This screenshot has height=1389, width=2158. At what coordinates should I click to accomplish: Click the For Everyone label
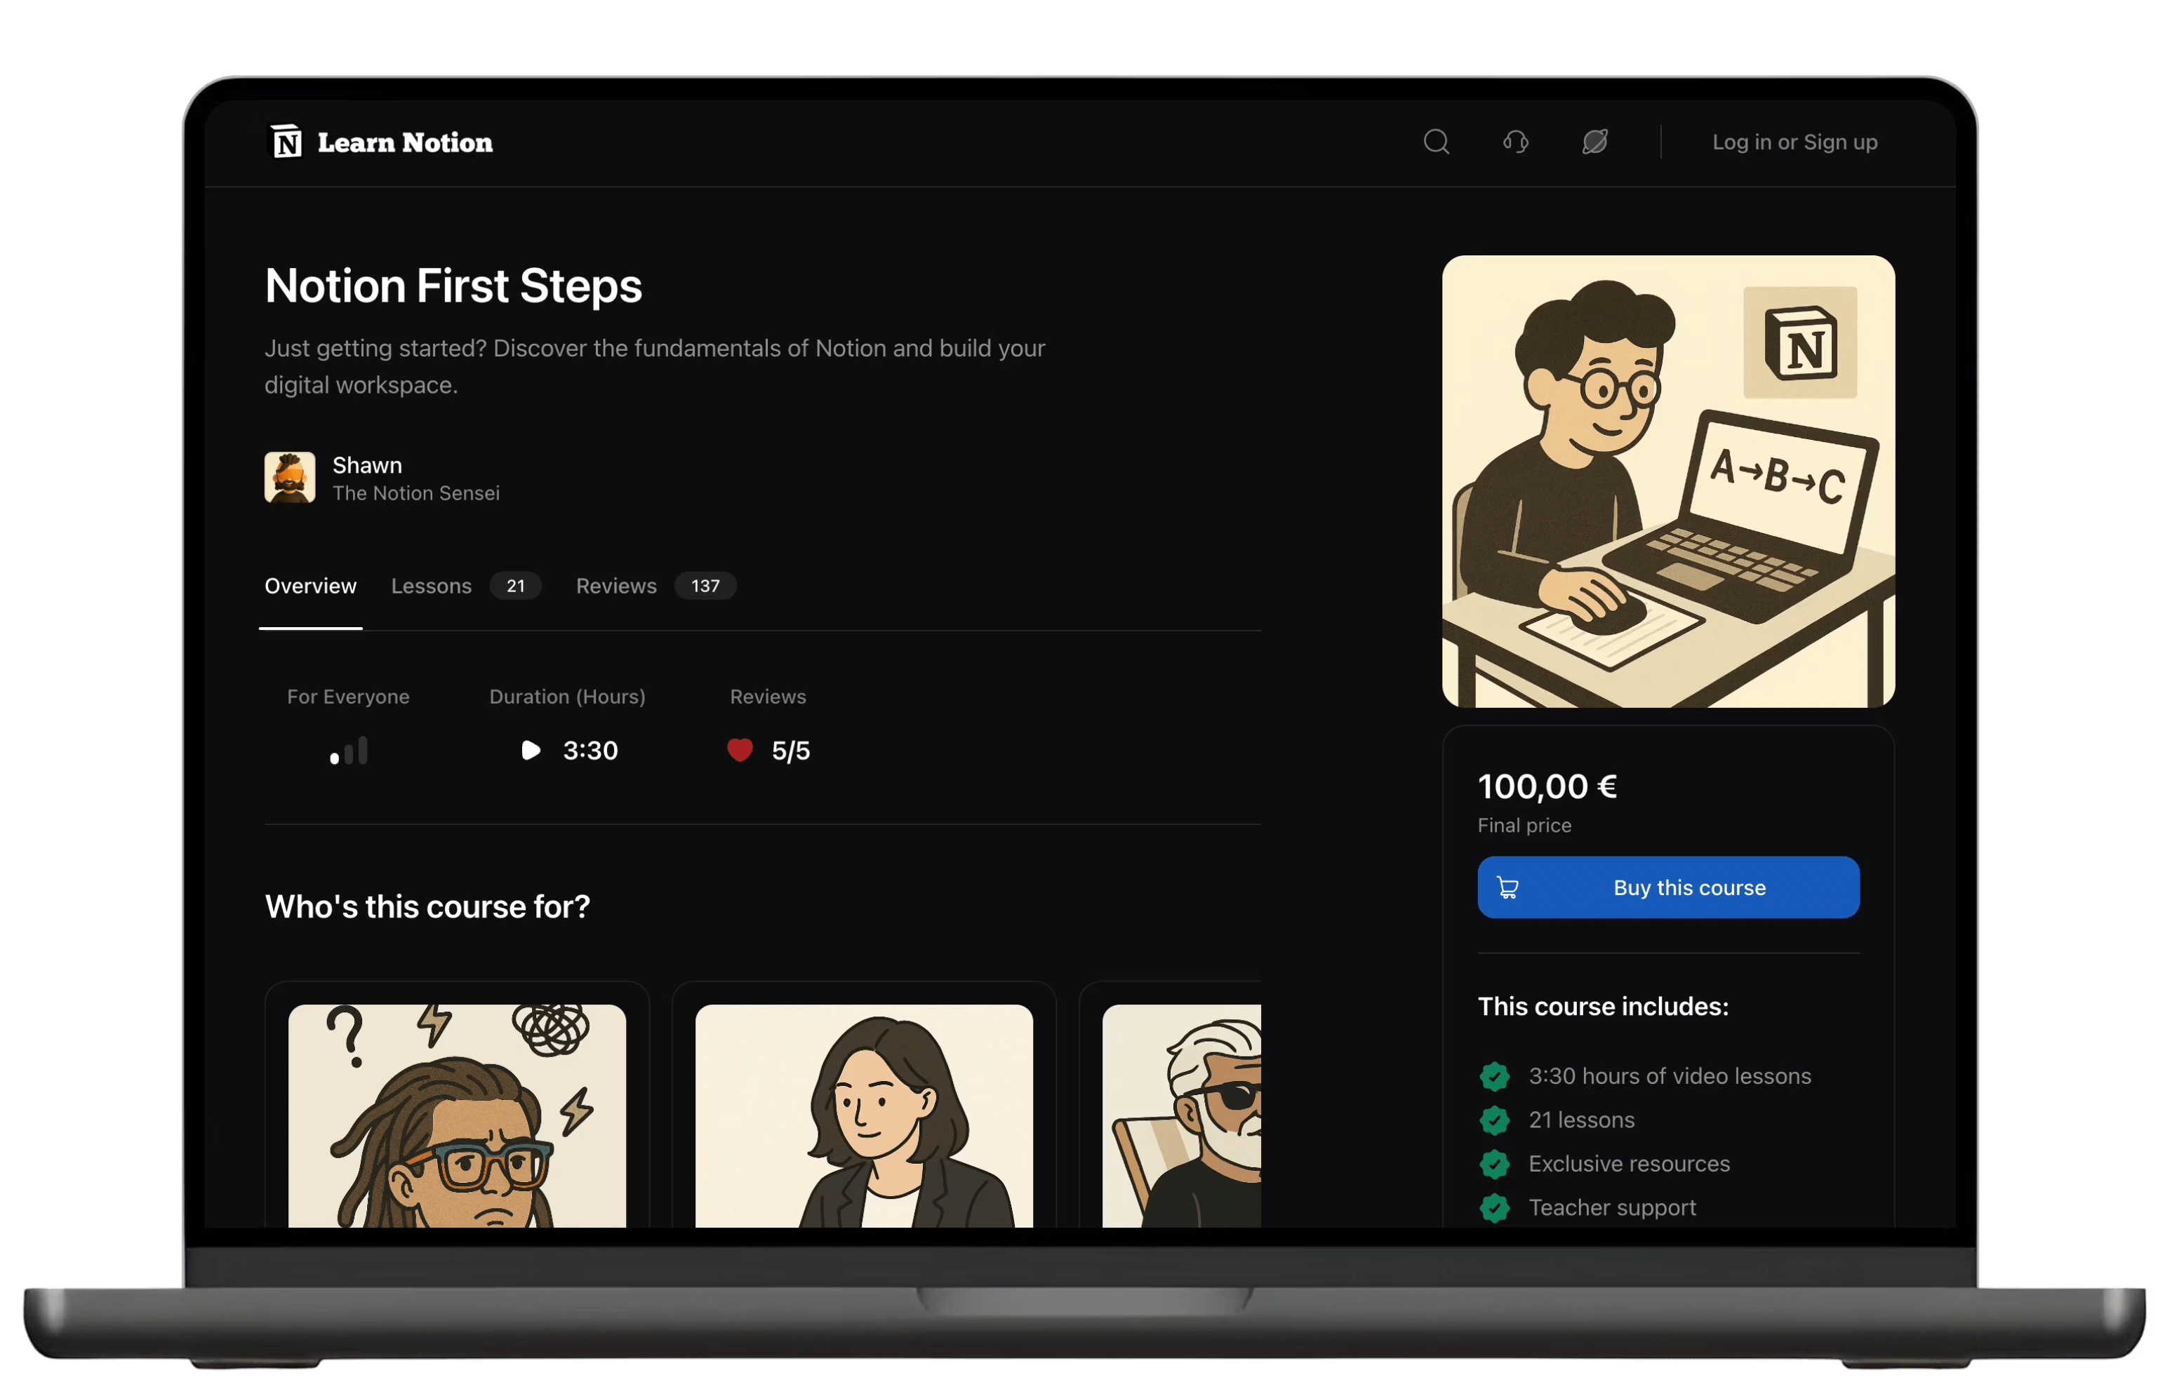[x=348, y=697]
